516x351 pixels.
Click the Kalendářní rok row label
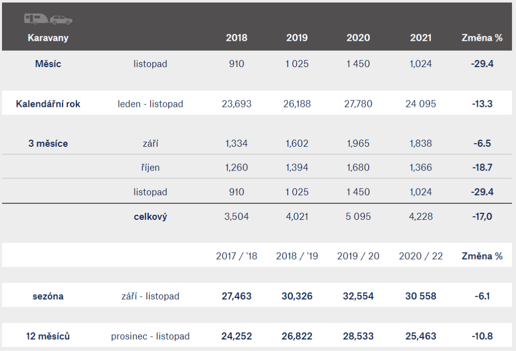[x=48, y=104]
